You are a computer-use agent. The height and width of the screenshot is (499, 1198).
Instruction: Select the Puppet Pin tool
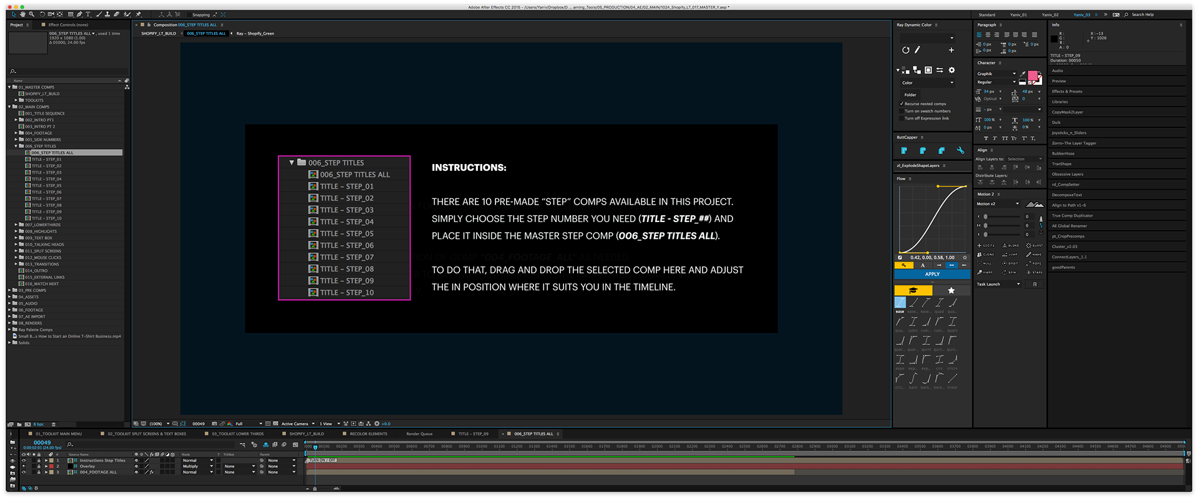pos(138,14)
